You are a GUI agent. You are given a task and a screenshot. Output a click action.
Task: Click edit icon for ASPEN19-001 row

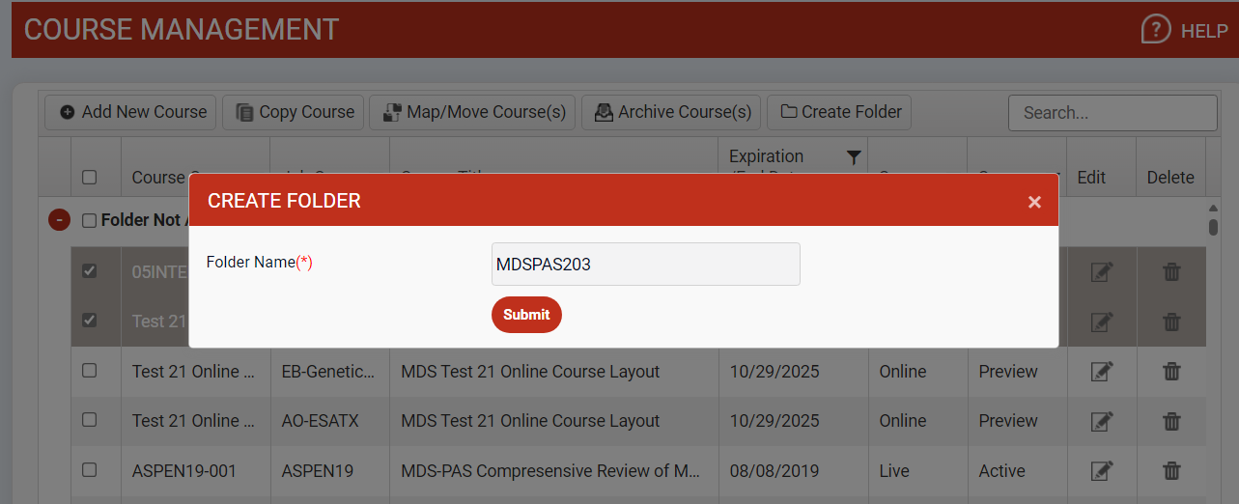pyautogui.click(x=1101, y=471)
